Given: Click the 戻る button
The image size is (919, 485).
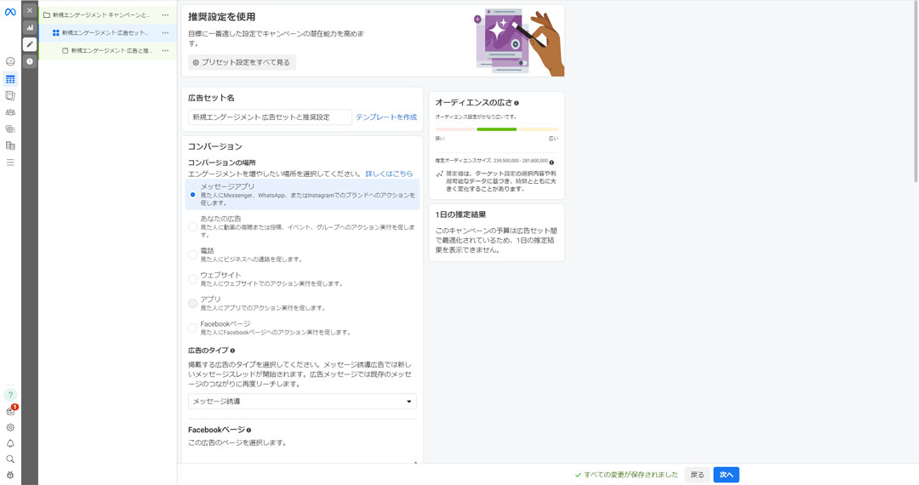Looking at the screenshot, I should pyautogui.click(x=698, y=475).
